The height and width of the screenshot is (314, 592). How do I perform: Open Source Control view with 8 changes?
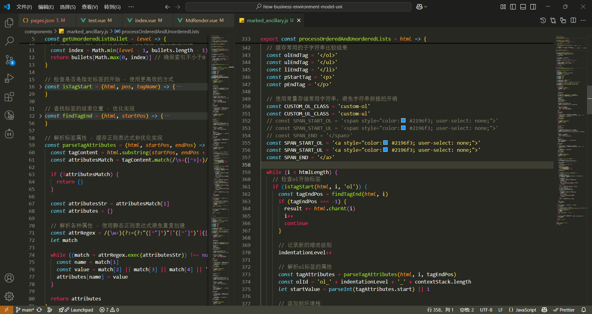[9, 60]
